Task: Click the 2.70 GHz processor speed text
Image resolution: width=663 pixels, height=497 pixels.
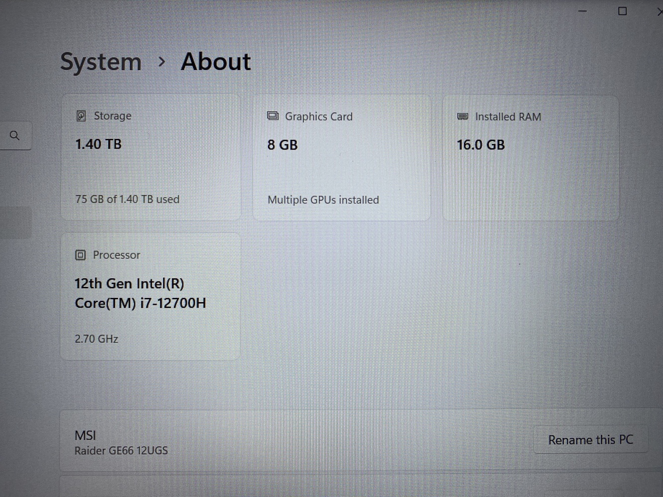Action: coord(96,339)
